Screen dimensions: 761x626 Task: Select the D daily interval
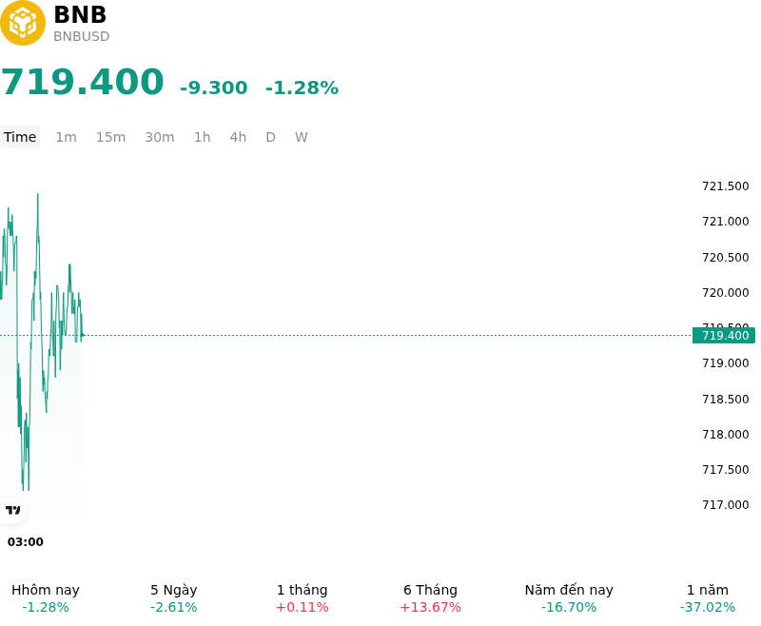point(270,137)
